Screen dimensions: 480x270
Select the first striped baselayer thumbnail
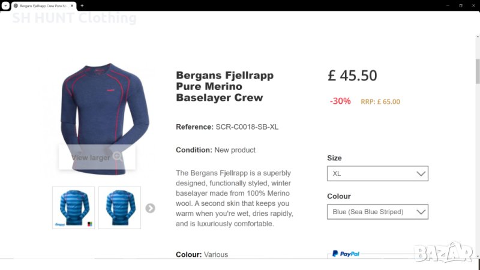tap(74, 208)
